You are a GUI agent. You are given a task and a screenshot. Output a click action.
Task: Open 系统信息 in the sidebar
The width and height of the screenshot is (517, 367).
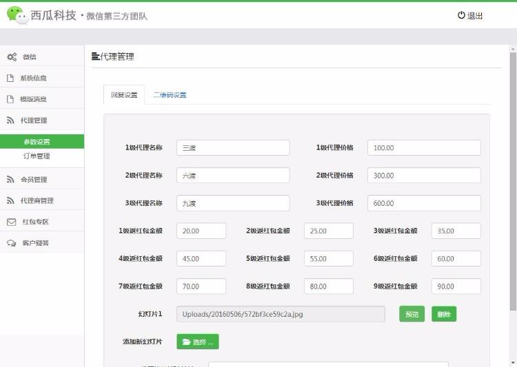point(42,78)
